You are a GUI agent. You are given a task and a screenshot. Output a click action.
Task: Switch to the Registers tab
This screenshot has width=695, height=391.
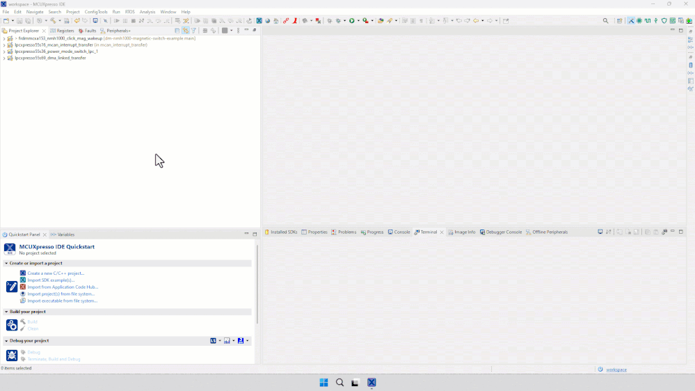pyautogui.click(x=62, y=31)
